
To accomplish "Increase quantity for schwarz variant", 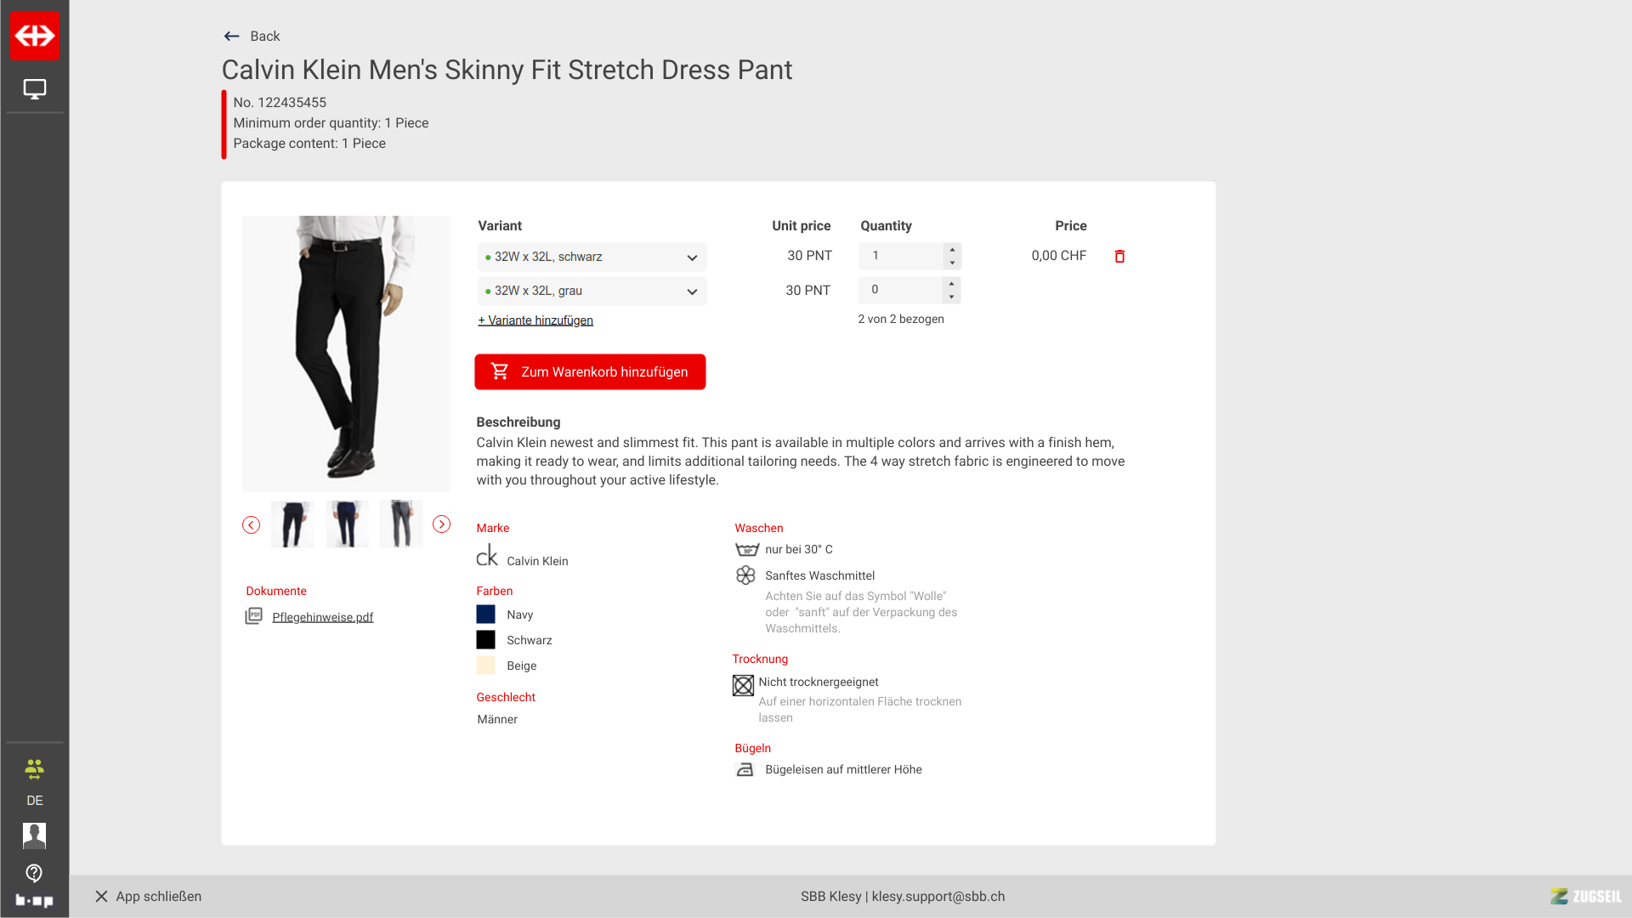I will tap(952, 250).
